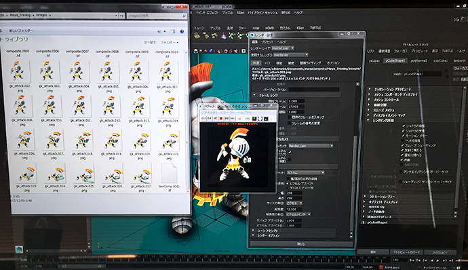Viewport: 468px width, 270px height.
Task: Click the Explorer preview pane icon
Action: coord(173,31)
